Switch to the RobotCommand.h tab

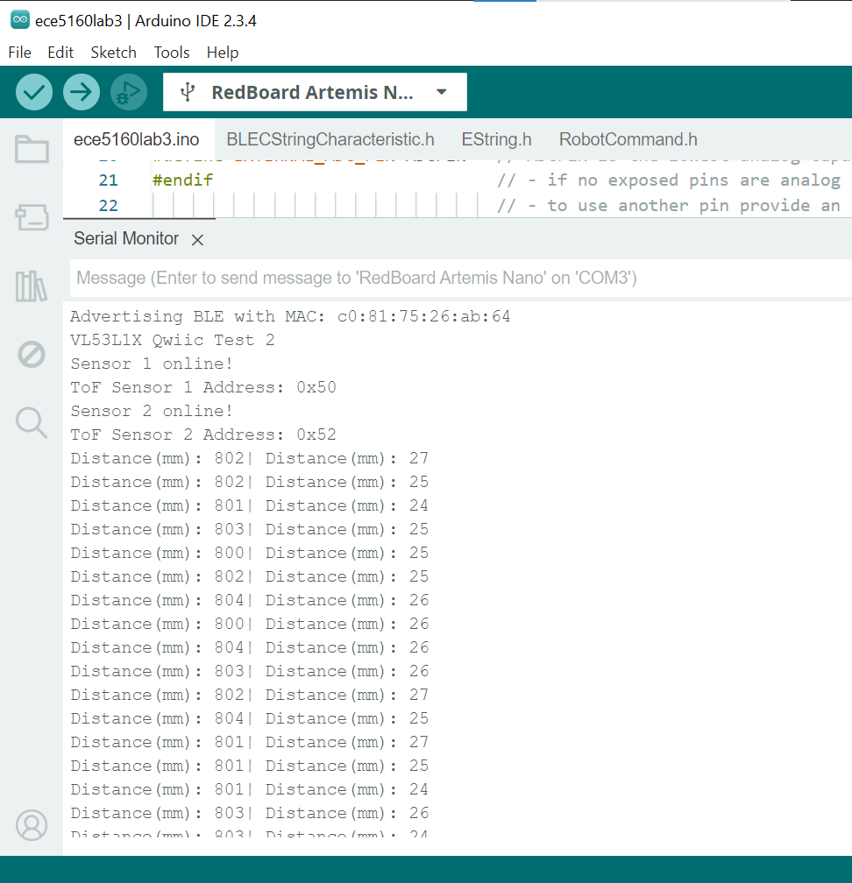[628, 139]
